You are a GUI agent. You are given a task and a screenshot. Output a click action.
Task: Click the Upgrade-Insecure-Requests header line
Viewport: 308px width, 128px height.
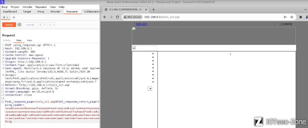coord(27,58)
